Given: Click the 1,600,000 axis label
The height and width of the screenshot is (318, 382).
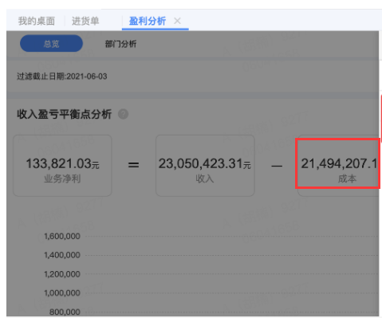Looking at the screenshot, I should pos(62,236).
